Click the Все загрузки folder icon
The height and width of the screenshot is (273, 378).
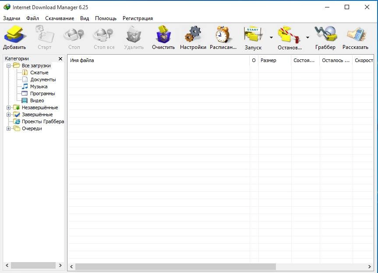pyautogui.click(x=16, y=66)
